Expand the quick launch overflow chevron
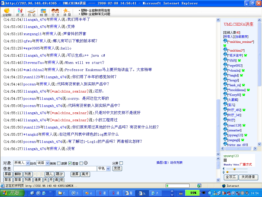The height and width of the screenshot is (197, 262). 50,192
